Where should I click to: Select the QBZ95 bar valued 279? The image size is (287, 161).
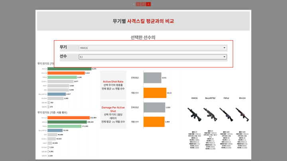[49, 107]
